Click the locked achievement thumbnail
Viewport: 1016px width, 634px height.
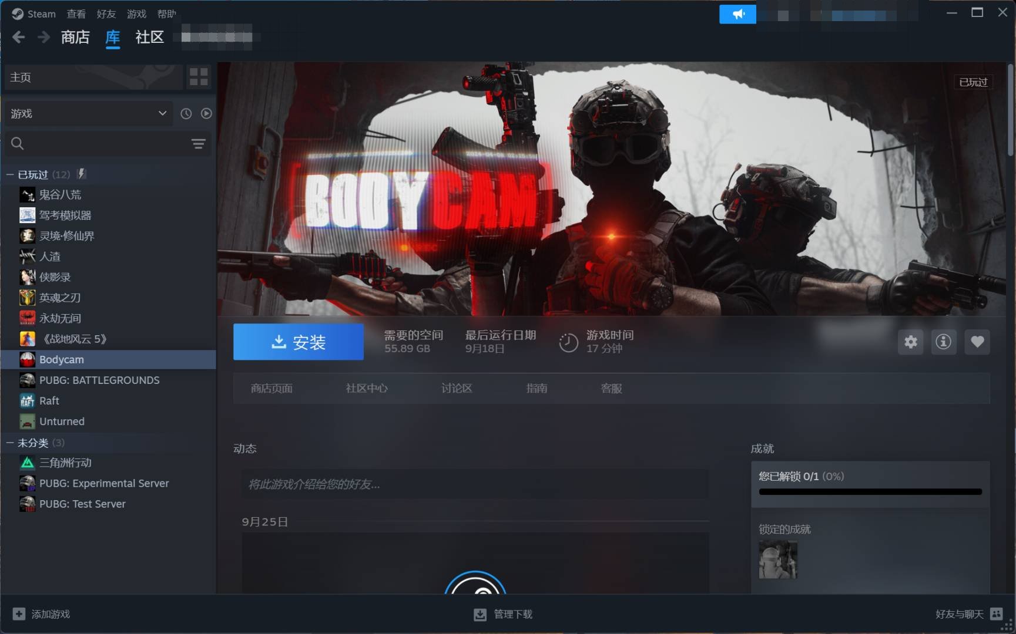point(778,559)
